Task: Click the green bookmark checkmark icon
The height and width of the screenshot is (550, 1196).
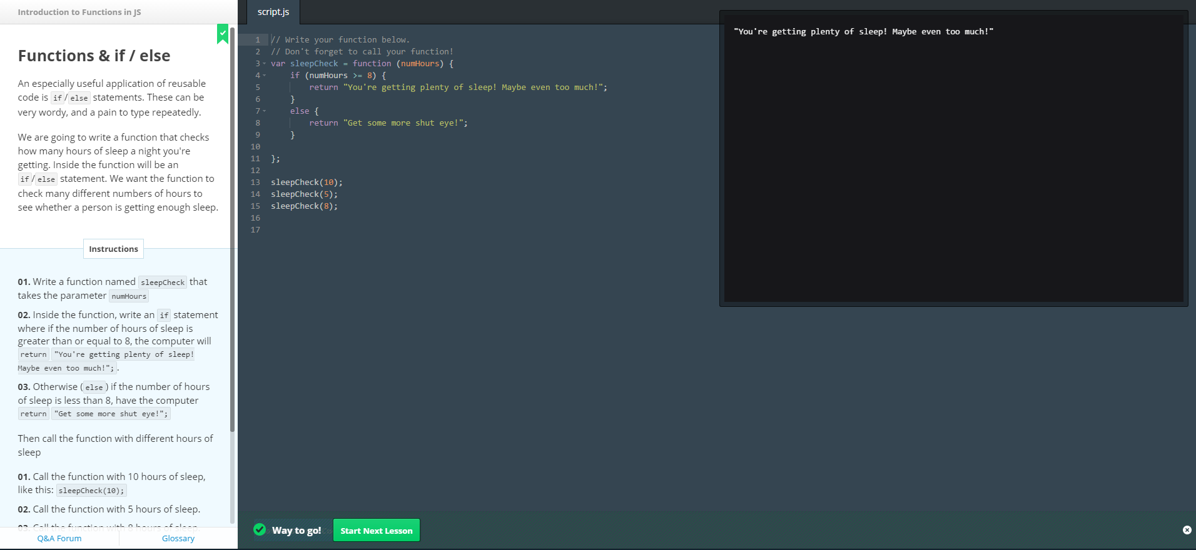Action: [x=223, y=34]
